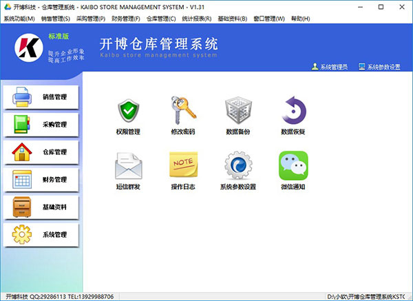Open the 帮助(H) menu
The width and height of the screenshot is (413, 301).
coord(301,19)
